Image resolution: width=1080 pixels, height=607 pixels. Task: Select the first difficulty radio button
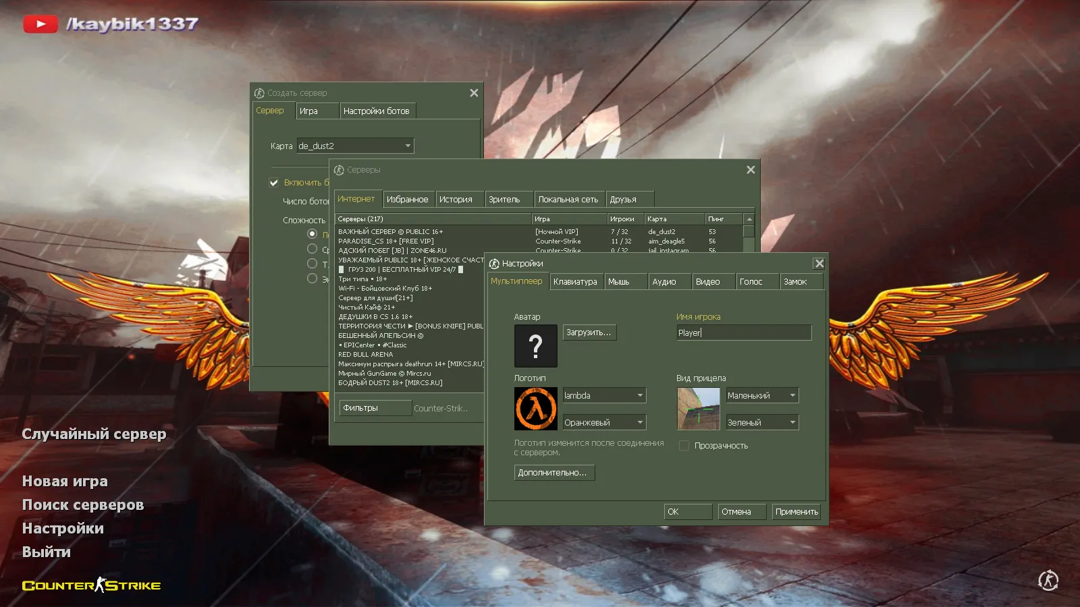click(x=312, y=234)
